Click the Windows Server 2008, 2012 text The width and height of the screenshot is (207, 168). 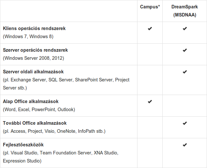click(33, 58)
